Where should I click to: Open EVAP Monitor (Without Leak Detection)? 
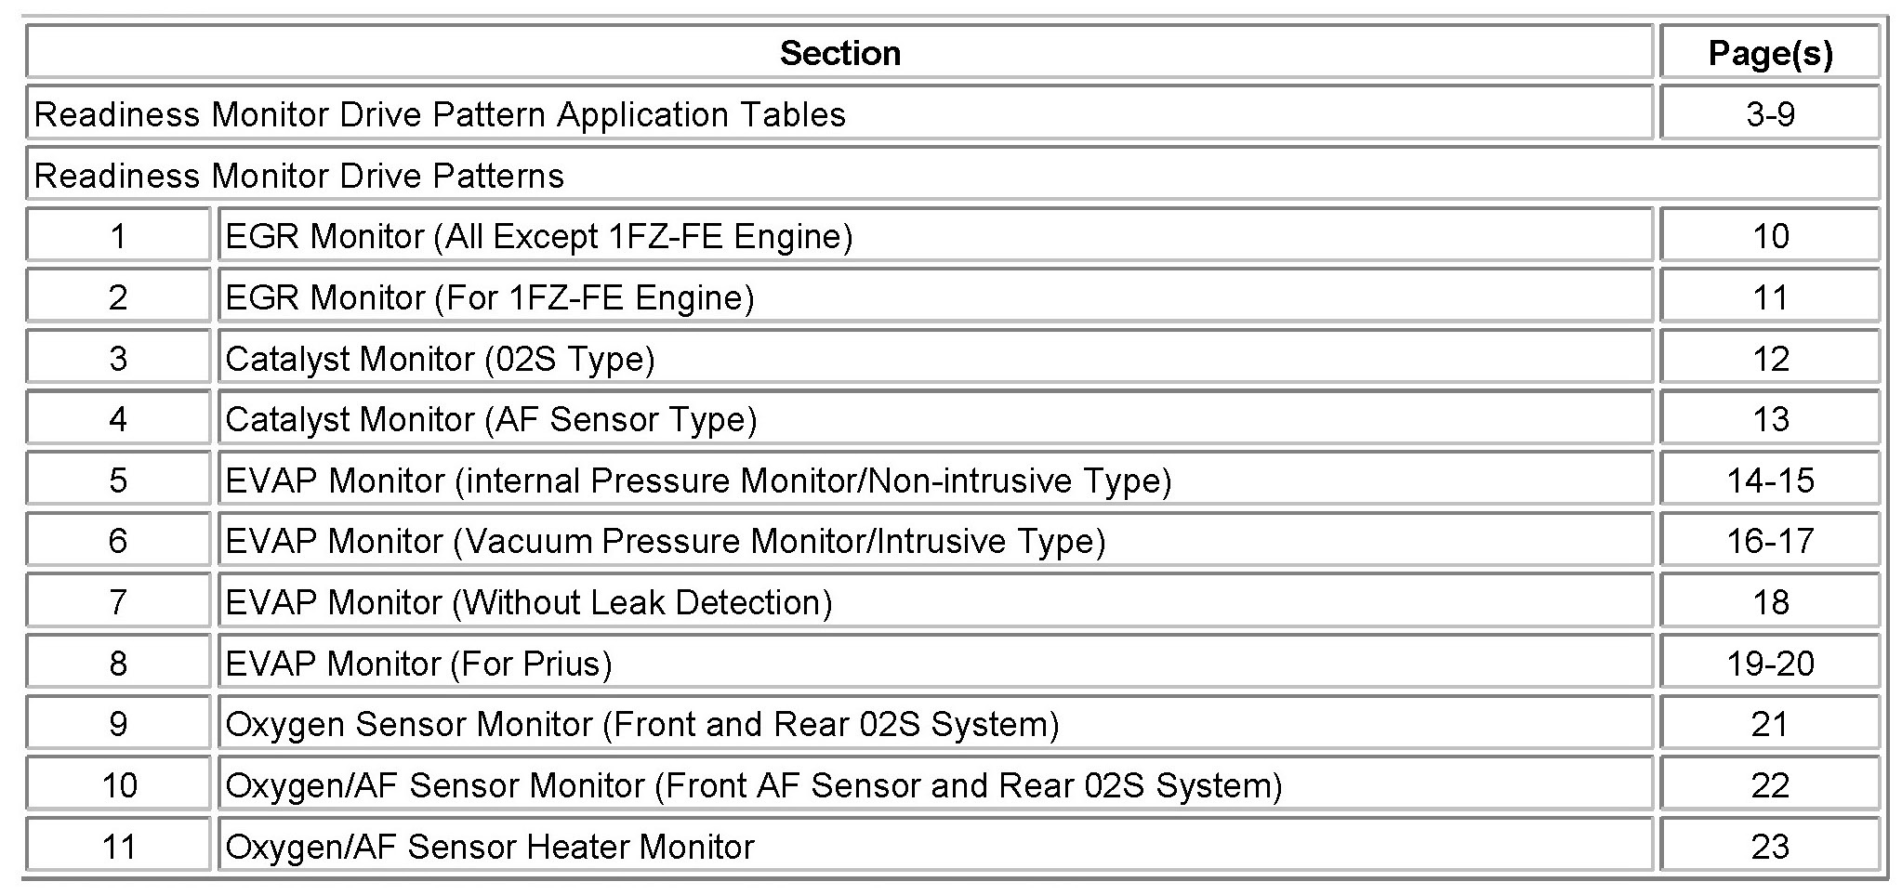pyautogui.click(x=529, y=602)
